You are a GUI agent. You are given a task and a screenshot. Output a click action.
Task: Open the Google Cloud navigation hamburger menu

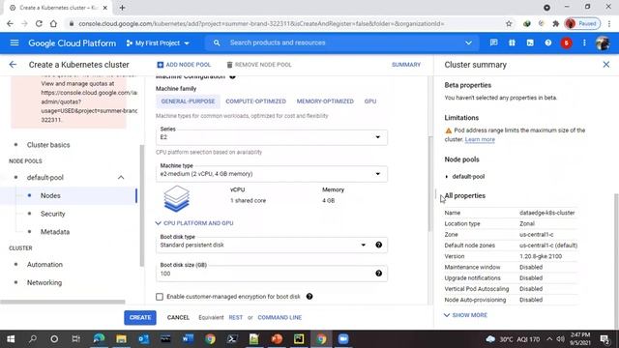(x=15, y=43)
